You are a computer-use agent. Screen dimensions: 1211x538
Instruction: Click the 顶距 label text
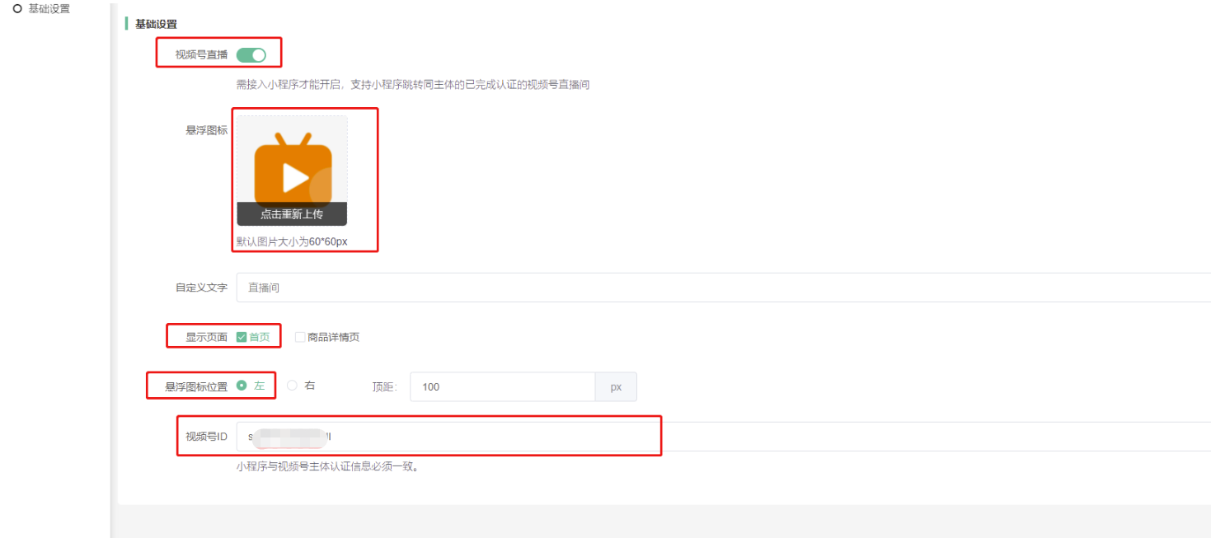(385, 386)
